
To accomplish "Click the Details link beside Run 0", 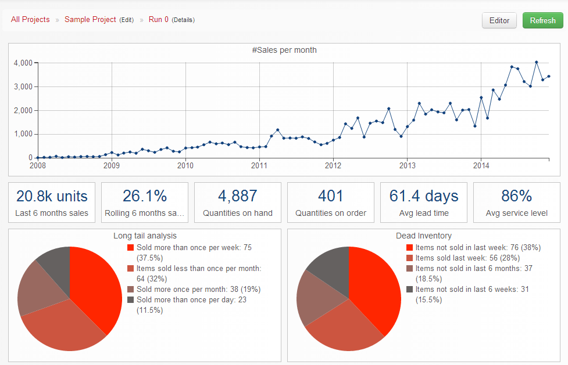I will (183, 20).
